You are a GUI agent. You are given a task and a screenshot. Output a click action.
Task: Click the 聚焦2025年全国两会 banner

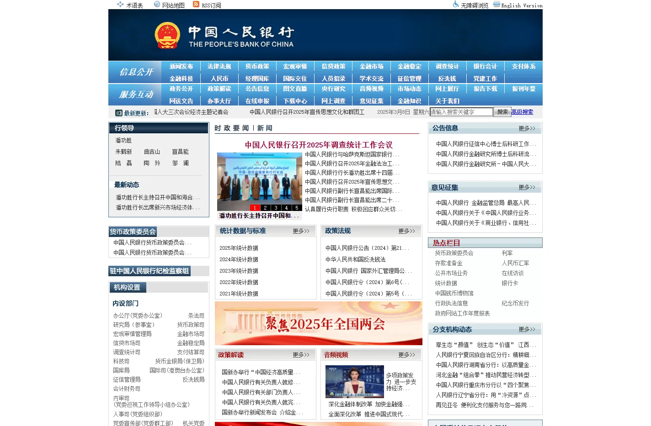(319, 323)
